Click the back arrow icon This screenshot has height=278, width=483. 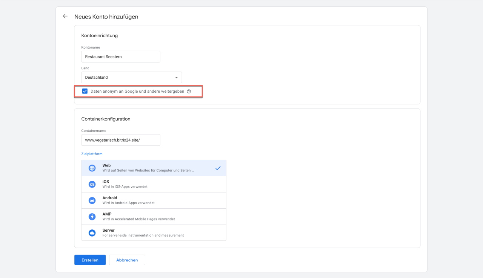click(65, 16)
